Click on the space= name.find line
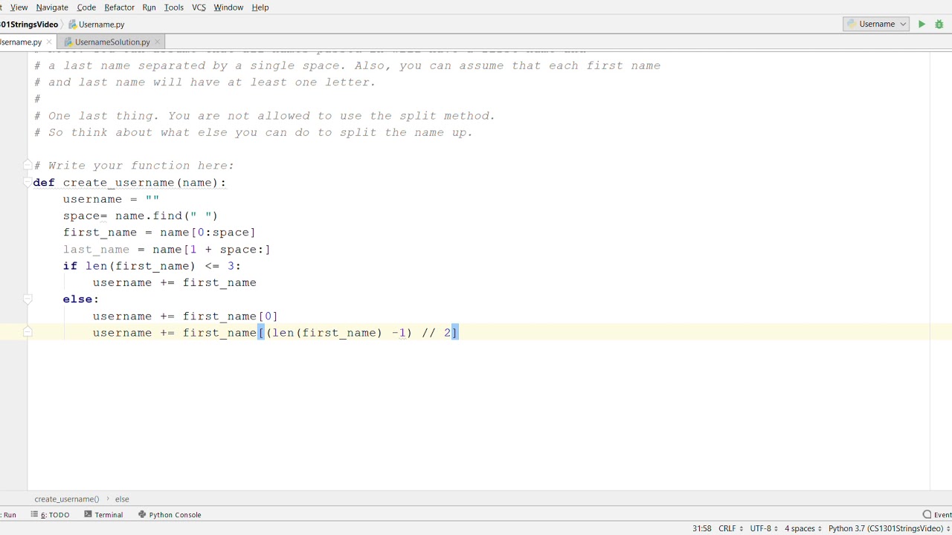Image resolution: width=952 pixels, height=535 pixels. point(141,216)
